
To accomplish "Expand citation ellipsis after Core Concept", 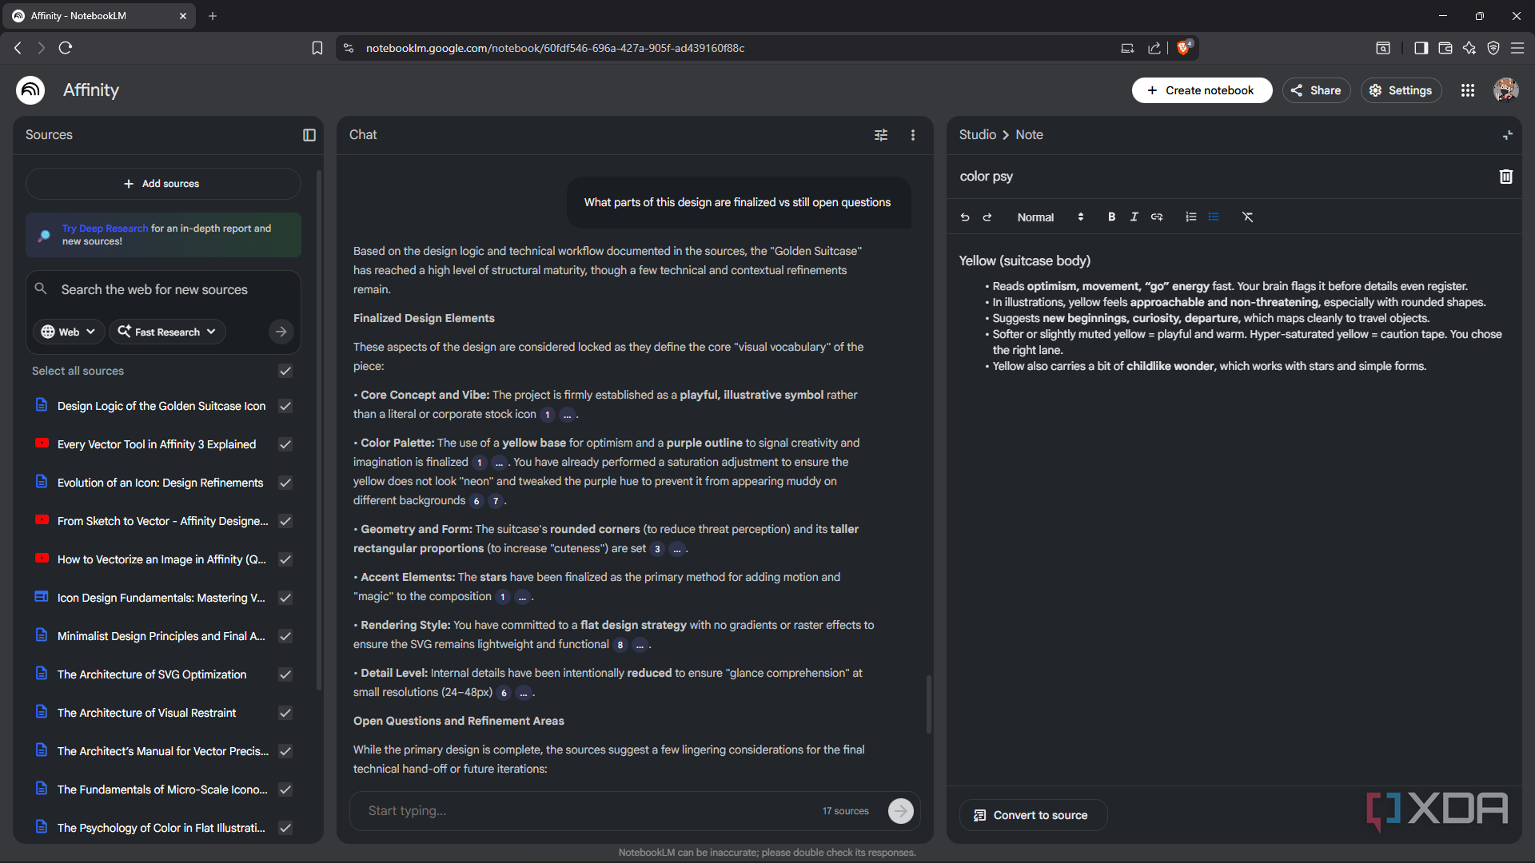I will coord(567,415).
